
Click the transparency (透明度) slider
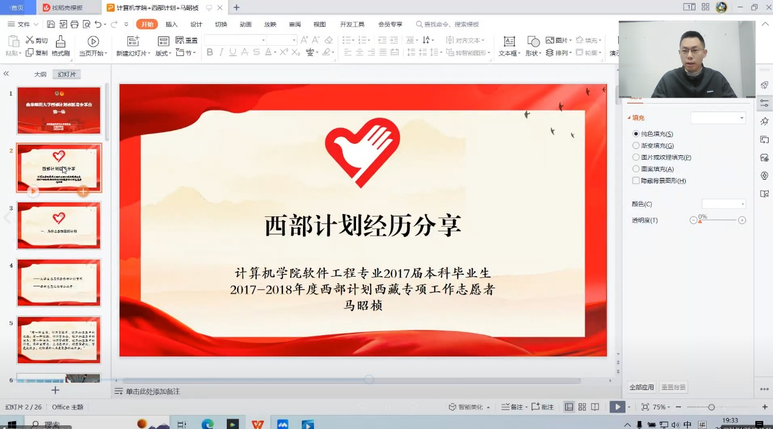(x=718, y=221)
